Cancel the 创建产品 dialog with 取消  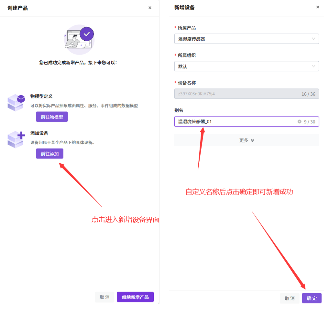104,297
